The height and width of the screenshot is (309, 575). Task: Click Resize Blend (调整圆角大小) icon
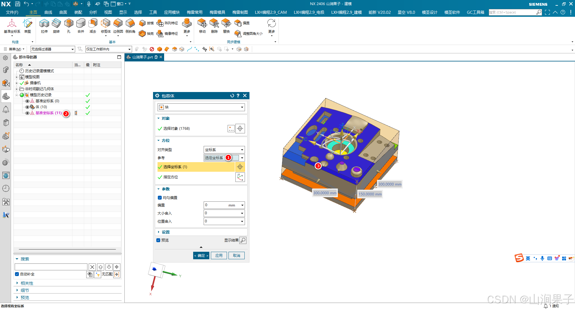(x=238, y=34)
